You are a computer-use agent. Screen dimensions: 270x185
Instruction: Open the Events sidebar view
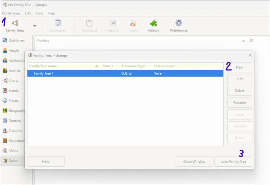(x=11, y=91)
